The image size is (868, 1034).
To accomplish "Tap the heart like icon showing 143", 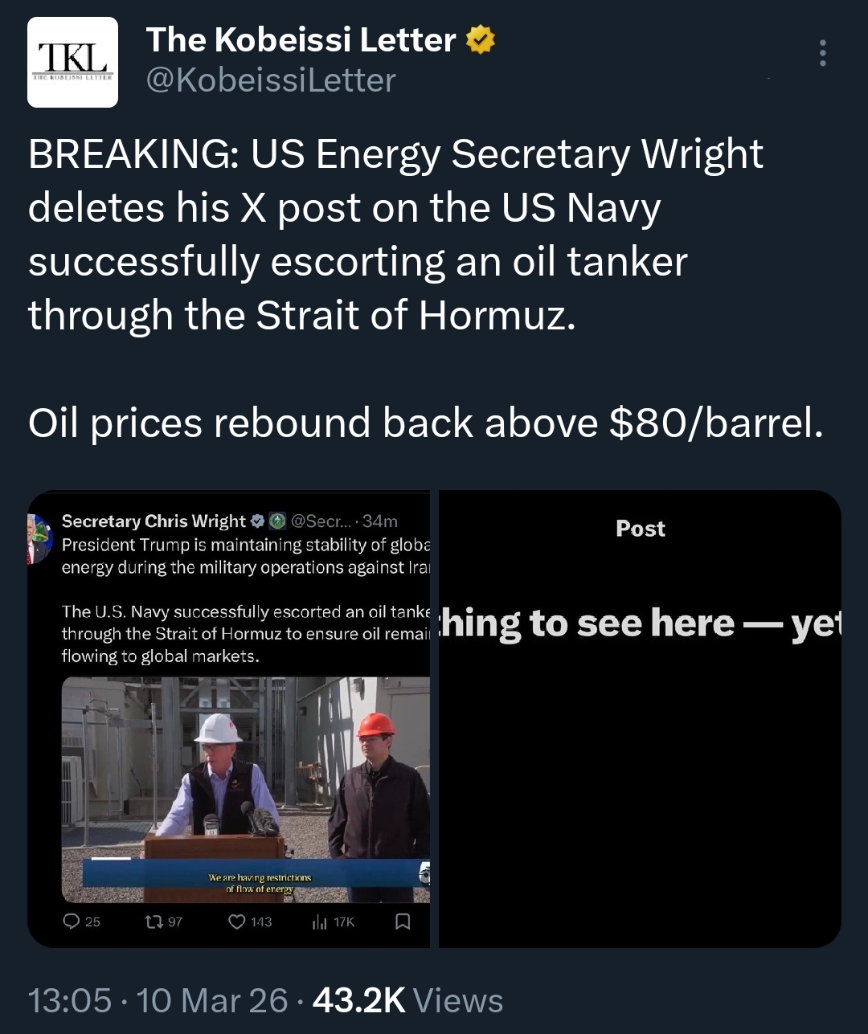I will [x=236, y=922].
